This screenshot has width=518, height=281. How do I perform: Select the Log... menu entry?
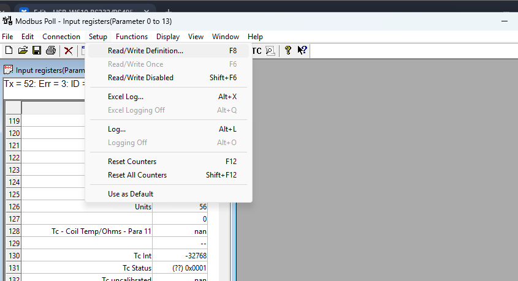tap(169, 129)
